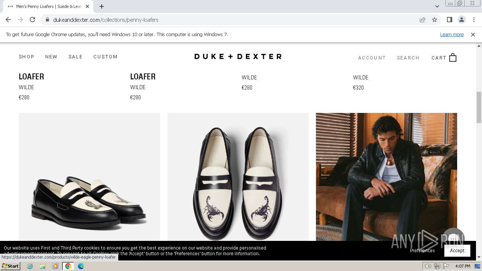
Task: Share this page icon in address bar
Action: pos(423,20)
